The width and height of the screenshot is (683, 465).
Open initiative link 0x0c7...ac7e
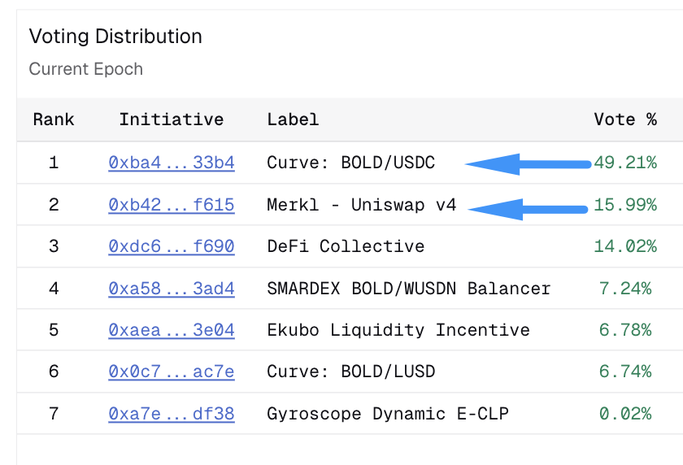click(172, 372)
